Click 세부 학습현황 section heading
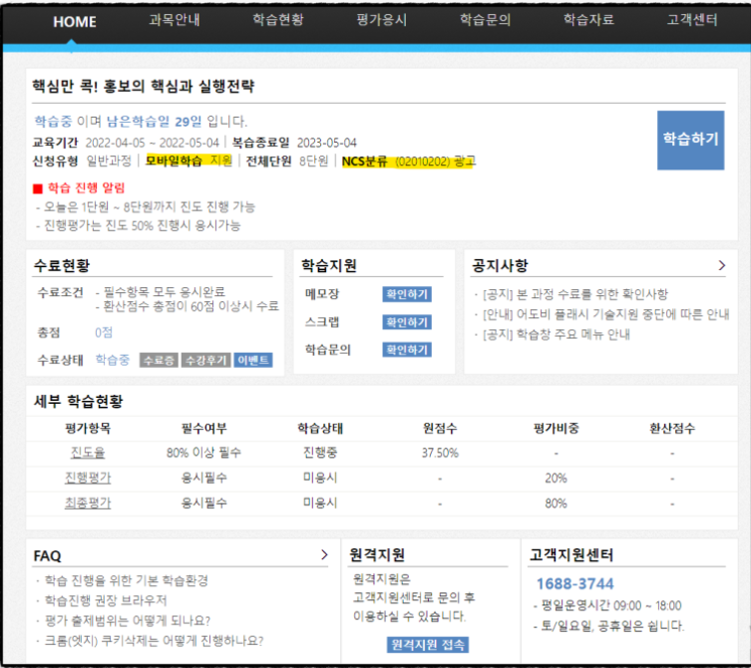The image size is (751, 668). point(78,401)
